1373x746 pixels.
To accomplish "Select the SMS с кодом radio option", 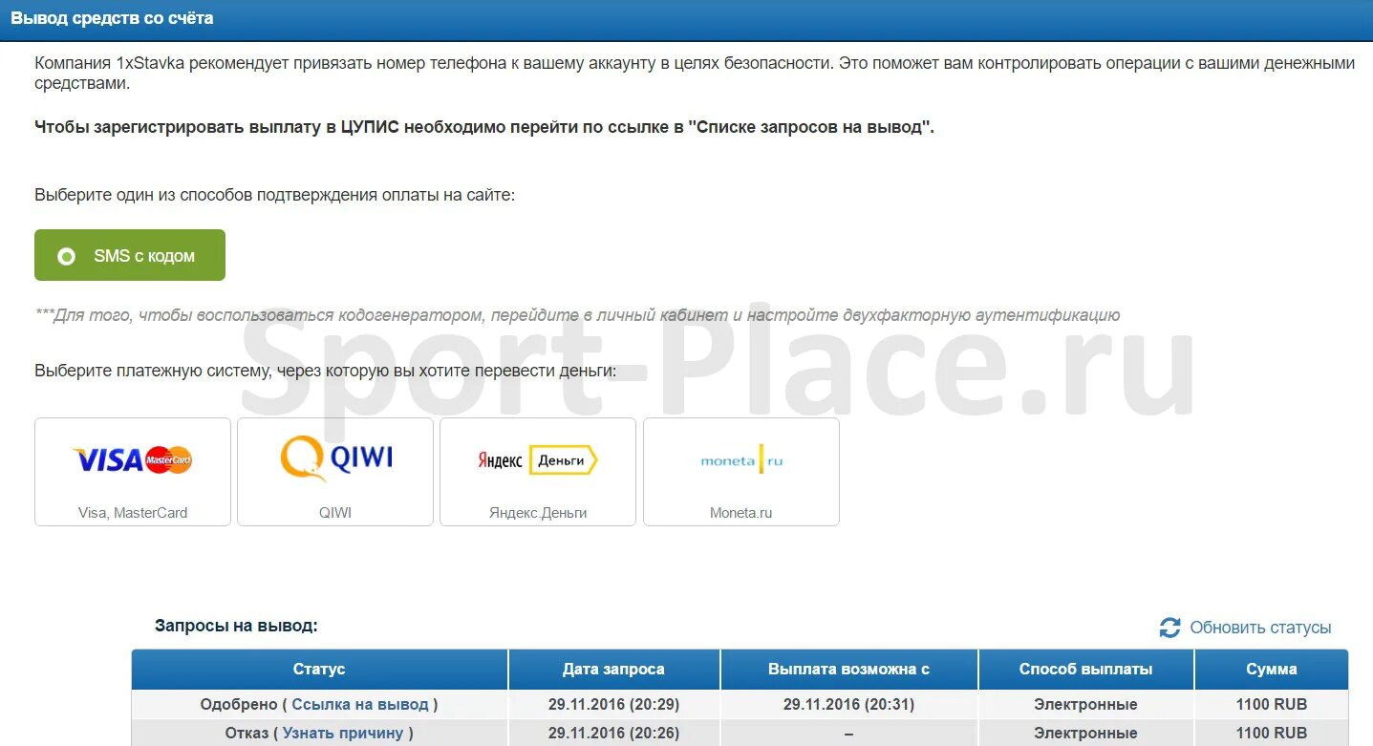I will 130,255.
